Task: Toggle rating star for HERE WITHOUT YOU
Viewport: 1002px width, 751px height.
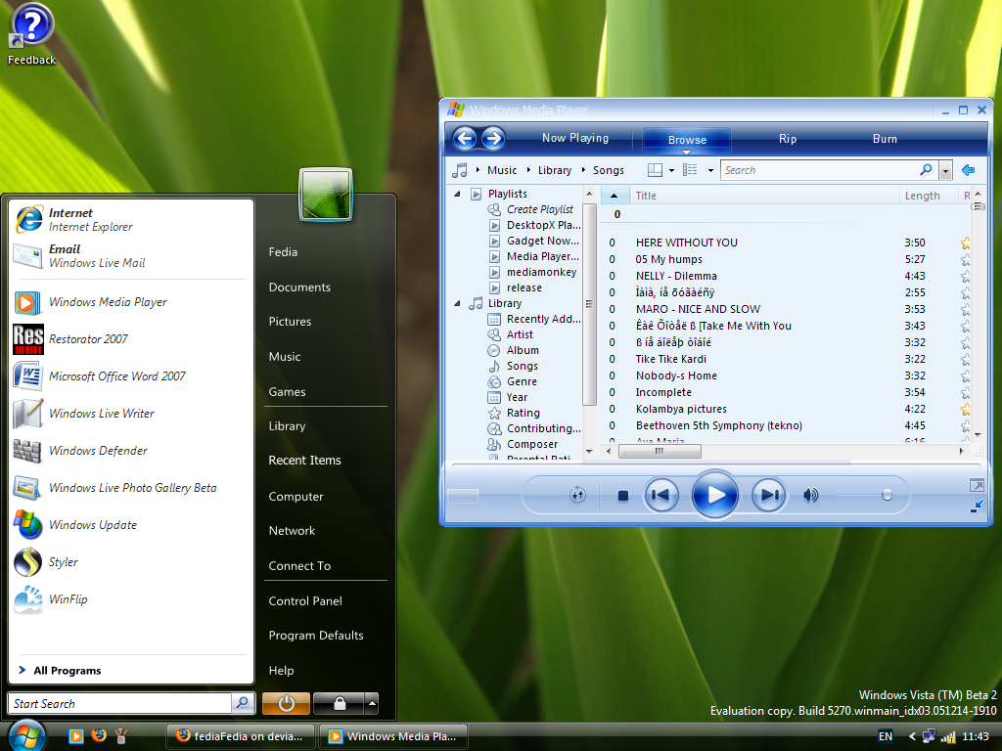Action: pos(965,243)
